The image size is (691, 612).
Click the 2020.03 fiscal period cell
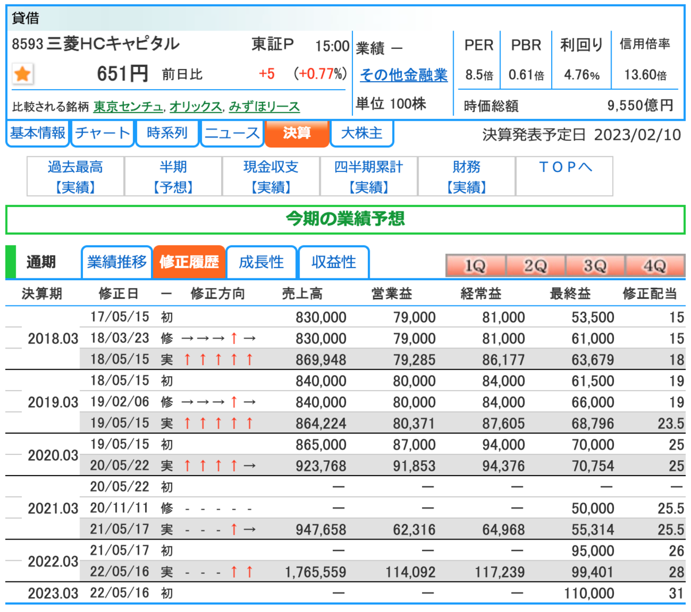53,455
